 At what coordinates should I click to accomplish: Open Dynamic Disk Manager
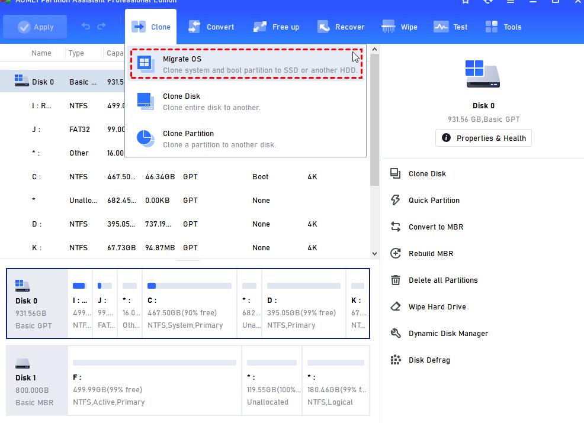pos(448,334)
